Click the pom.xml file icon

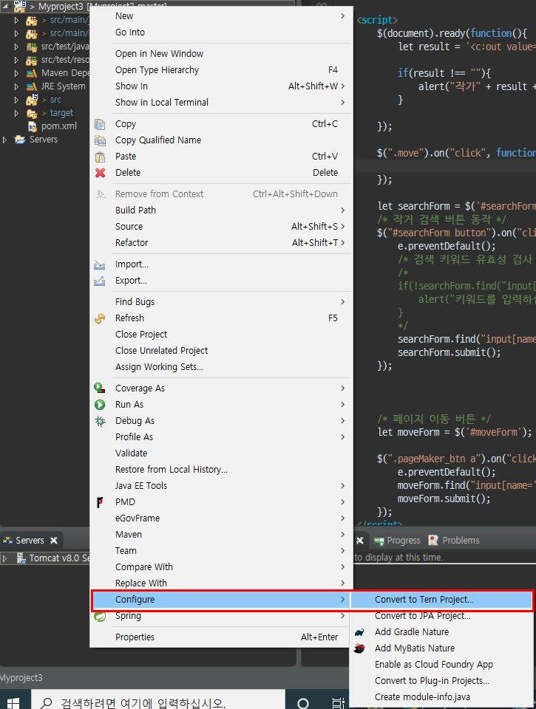pos(32,126)
